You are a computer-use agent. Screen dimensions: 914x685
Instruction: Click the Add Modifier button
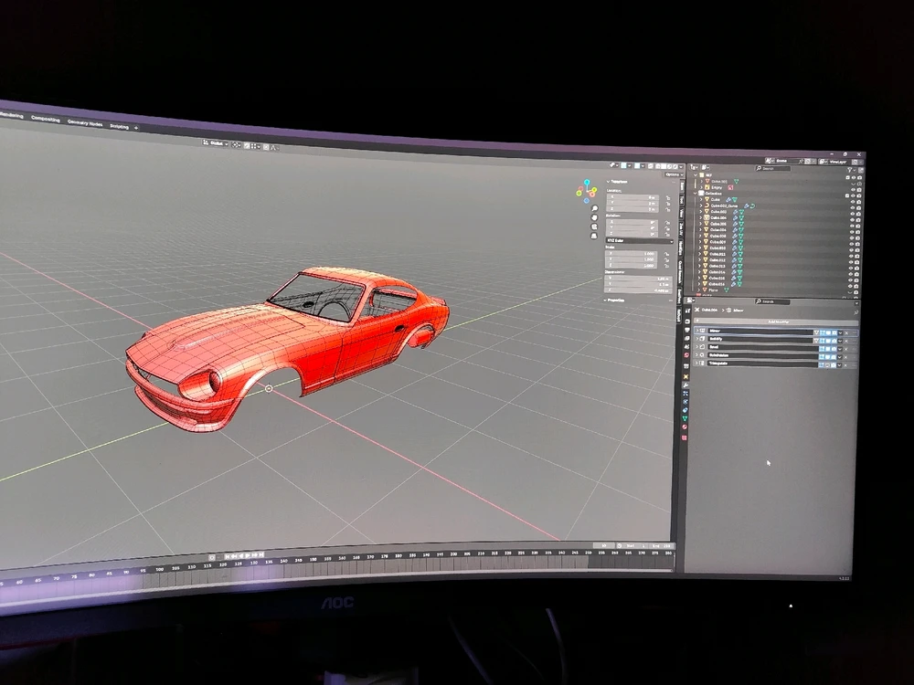[777, 322]
